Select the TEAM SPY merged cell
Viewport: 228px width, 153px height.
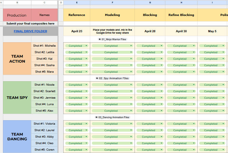17,98
